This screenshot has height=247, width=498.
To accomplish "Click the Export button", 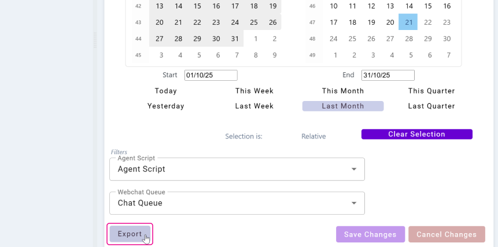I will coord(130,234).
